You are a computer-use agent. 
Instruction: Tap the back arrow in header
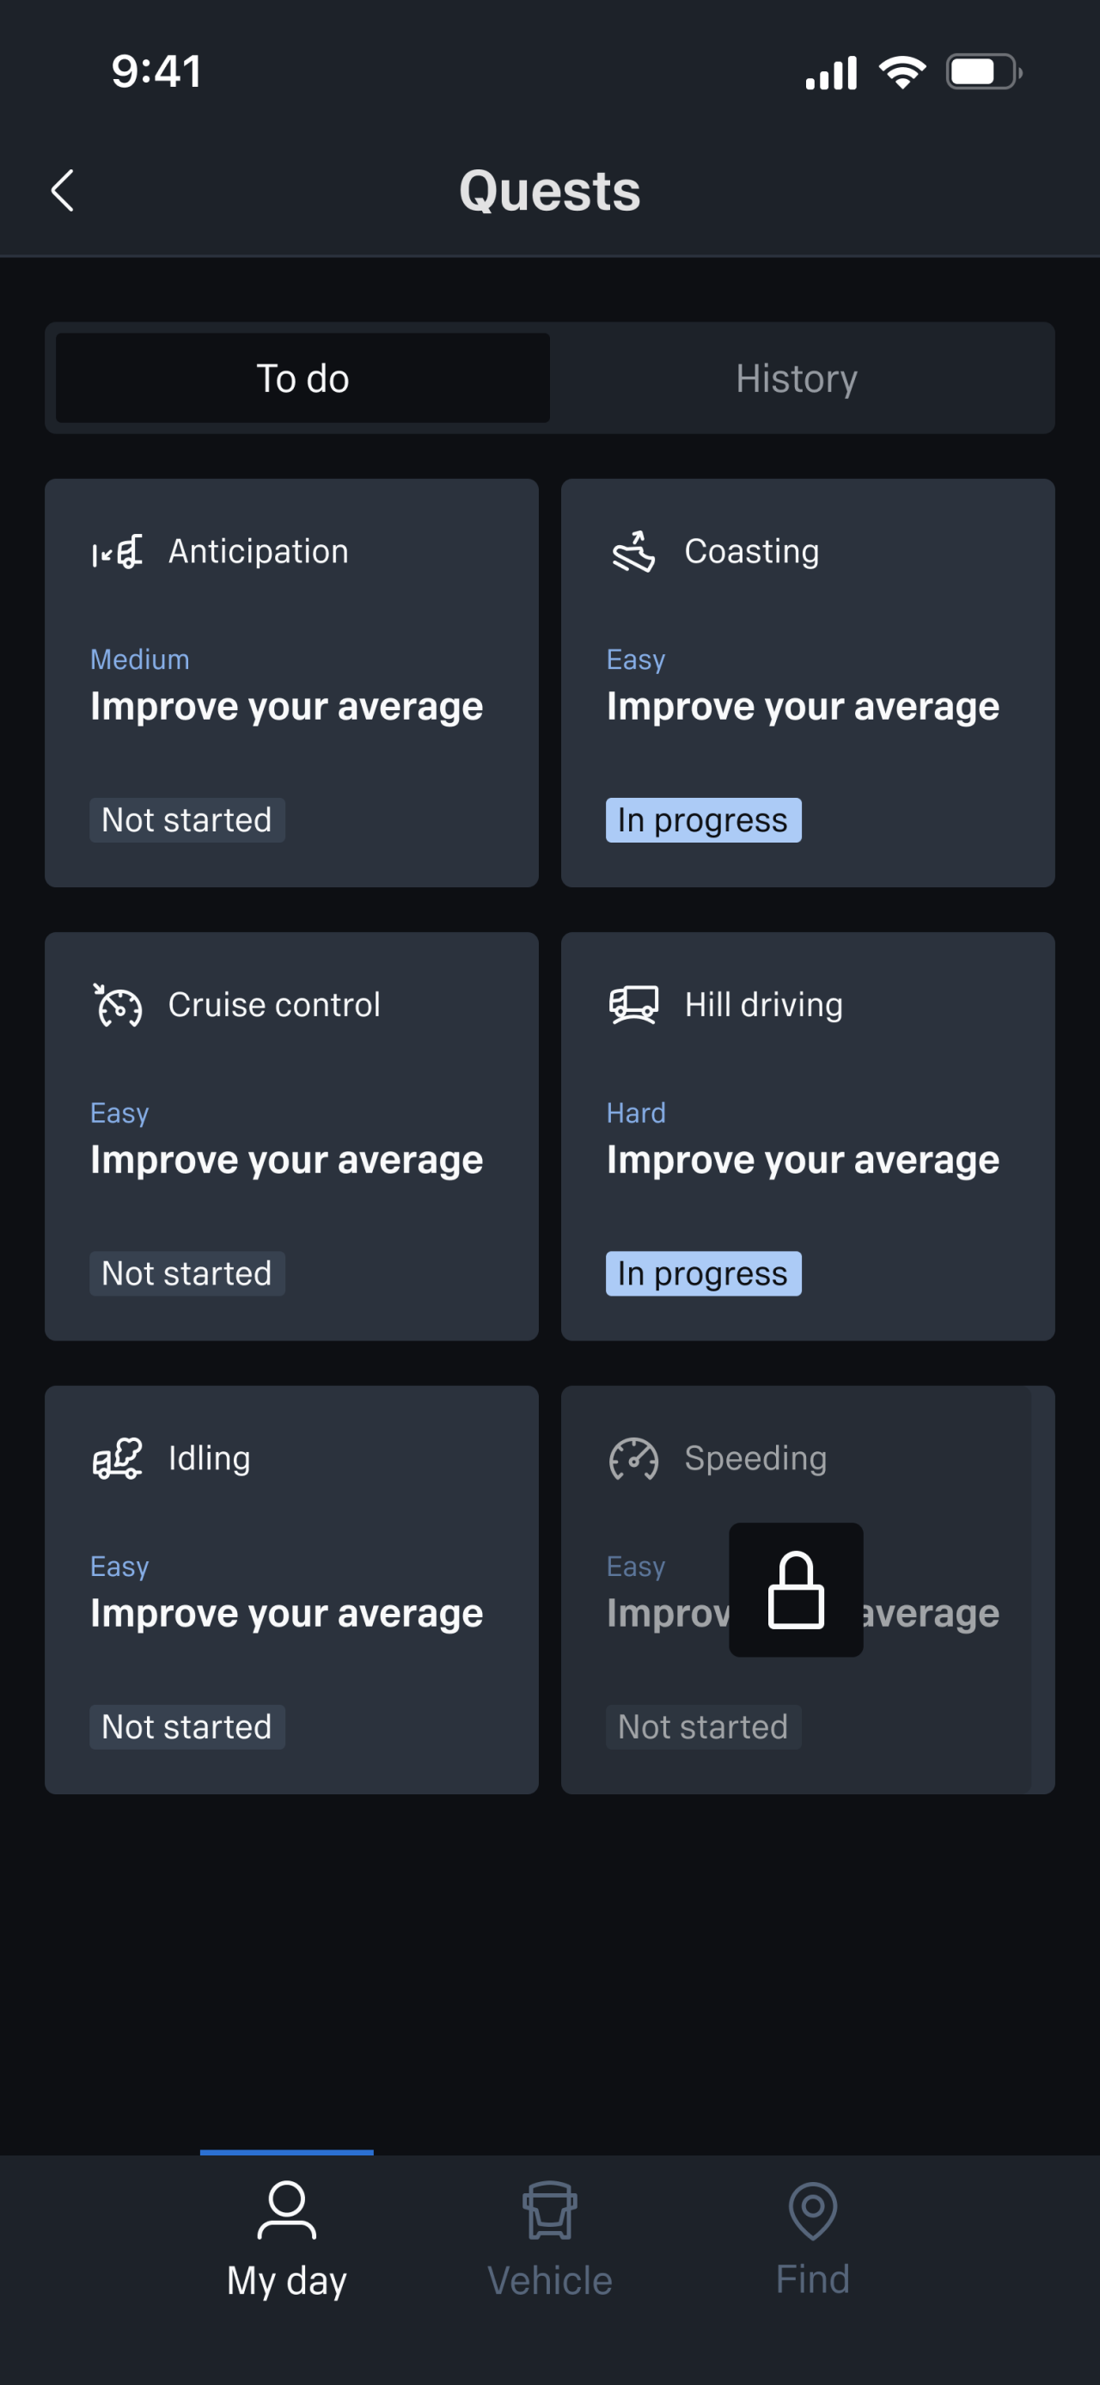[62, 191]
